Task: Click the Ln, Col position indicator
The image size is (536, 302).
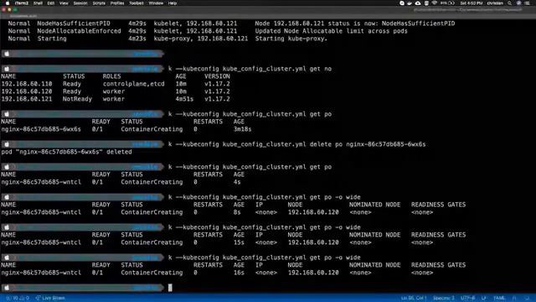Action: click(x=414, y=298)
